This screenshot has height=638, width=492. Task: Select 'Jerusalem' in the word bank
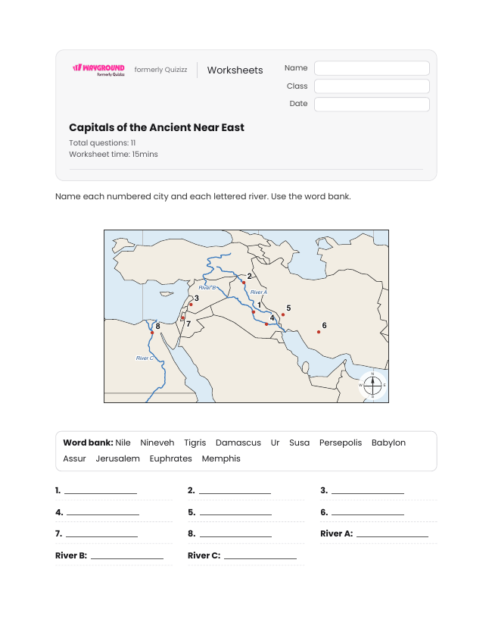117,458
